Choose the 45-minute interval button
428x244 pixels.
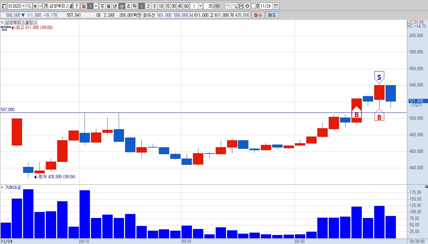click(180, 6)
